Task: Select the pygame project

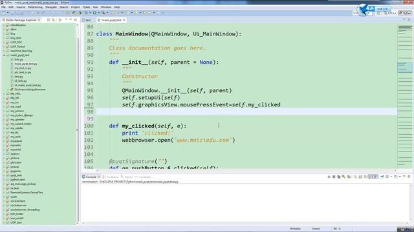Action: (x=16, y=171)
